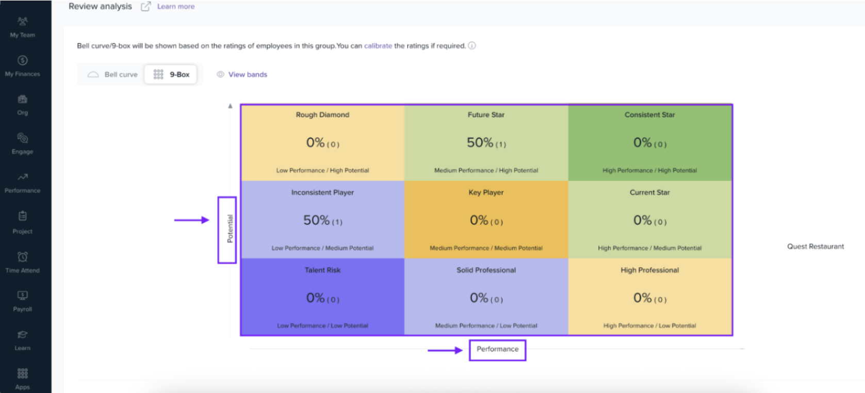Open the Apps grid icon
865x393 pixels.
(22, 373)
